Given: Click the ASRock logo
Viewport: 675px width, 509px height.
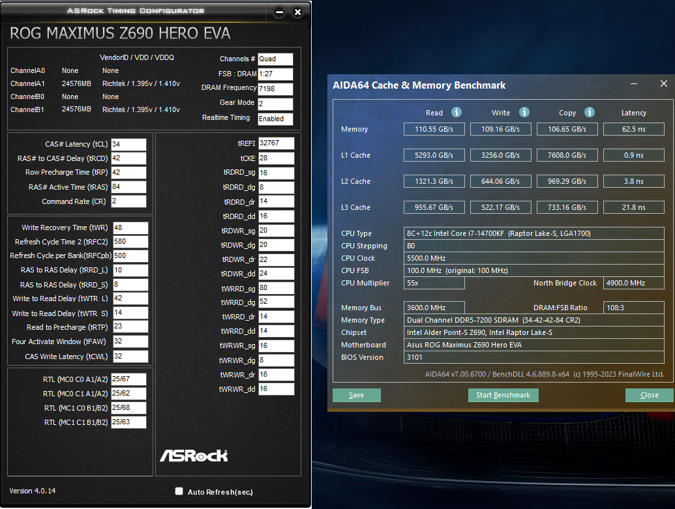Looking at the screenshot, I should coord(194,456).
